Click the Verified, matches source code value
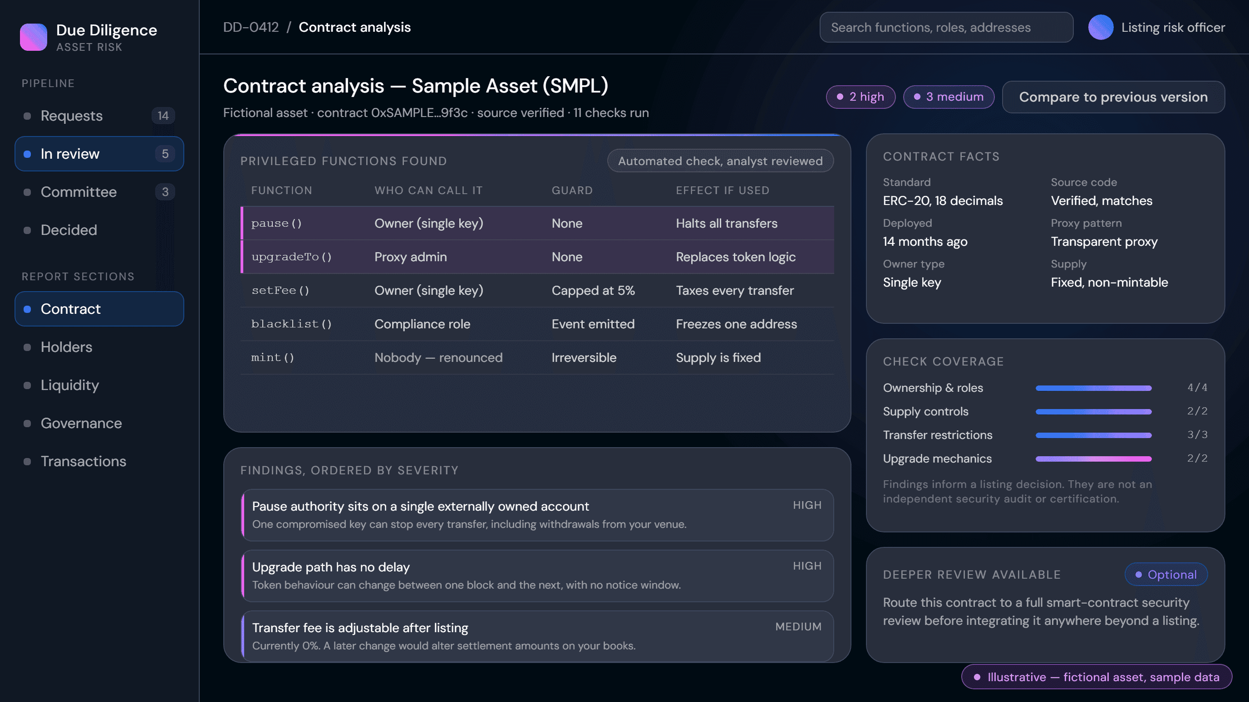 tap(1101, 200)
